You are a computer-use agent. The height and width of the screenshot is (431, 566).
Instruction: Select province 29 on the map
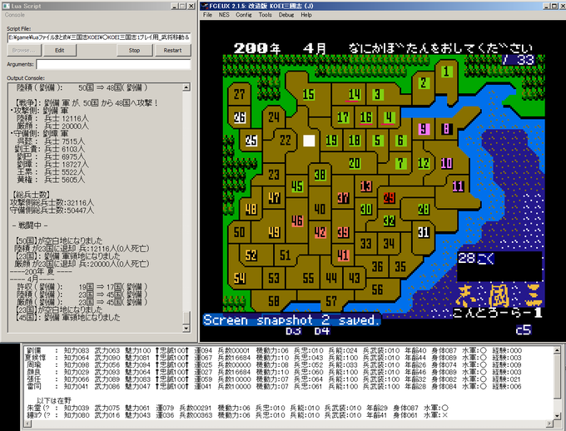[x=389, y=198]
